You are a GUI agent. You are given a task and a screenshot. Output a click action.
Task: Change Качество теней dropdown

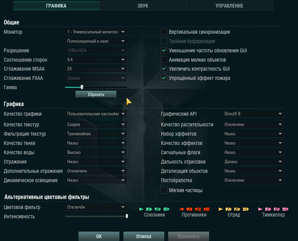(x=96, y=143)
